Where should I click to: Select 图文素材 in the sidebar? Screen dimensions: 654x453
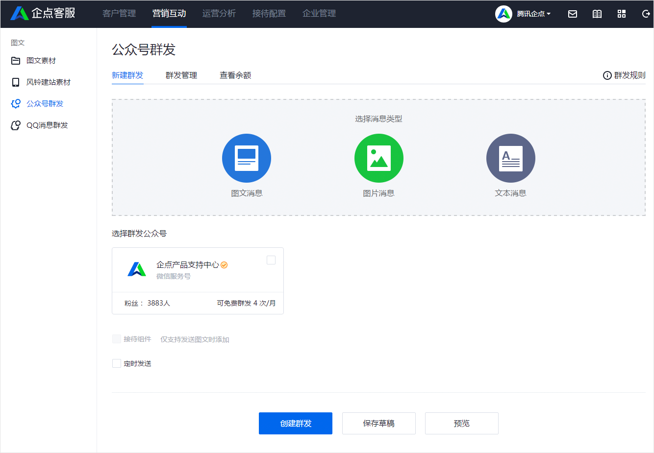(x=41, y=61)
